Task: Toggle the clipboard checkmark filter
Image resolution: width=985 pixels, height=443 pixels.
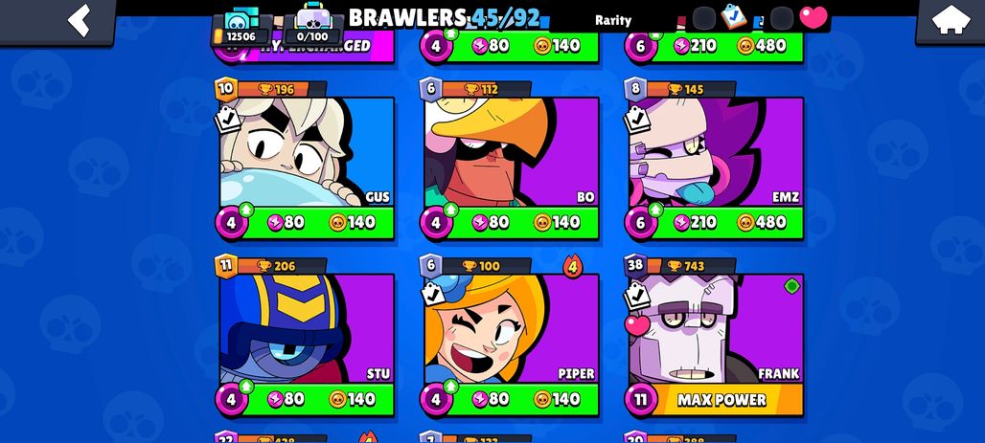Action: 733,17
